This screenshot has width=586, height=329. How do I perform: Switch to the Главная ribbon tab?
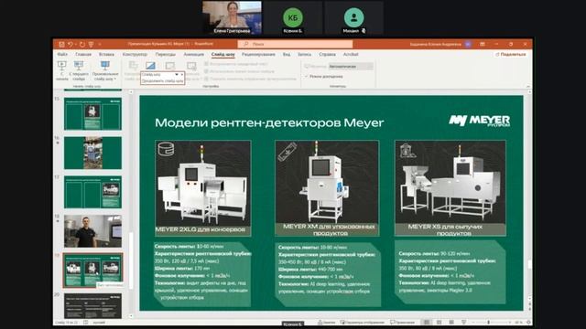(x=83, y=55)
